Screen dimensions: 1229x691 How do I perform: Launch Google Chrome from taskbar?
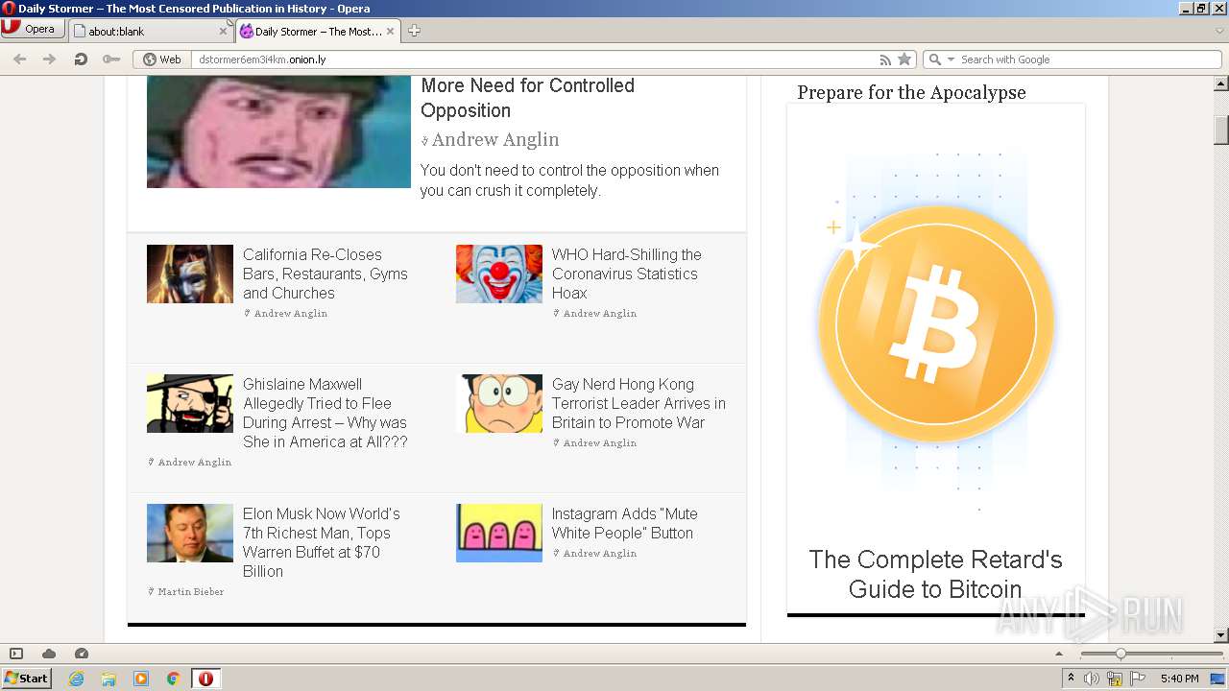(174, 679)
